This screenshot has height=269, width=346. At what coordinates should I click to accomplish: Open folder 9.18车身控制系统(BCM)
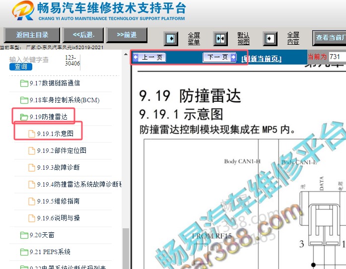point(65,100)
